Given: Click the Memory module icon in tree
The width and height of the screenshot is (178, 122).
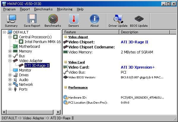Looking at the screenshot, I should click(15, 51).
